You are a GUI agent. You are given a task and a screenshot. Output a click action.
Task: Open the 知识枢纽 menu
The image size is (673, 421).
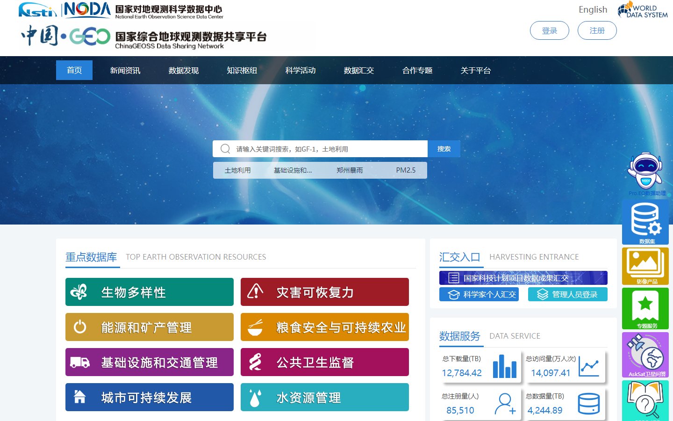(x=242, y=70)
